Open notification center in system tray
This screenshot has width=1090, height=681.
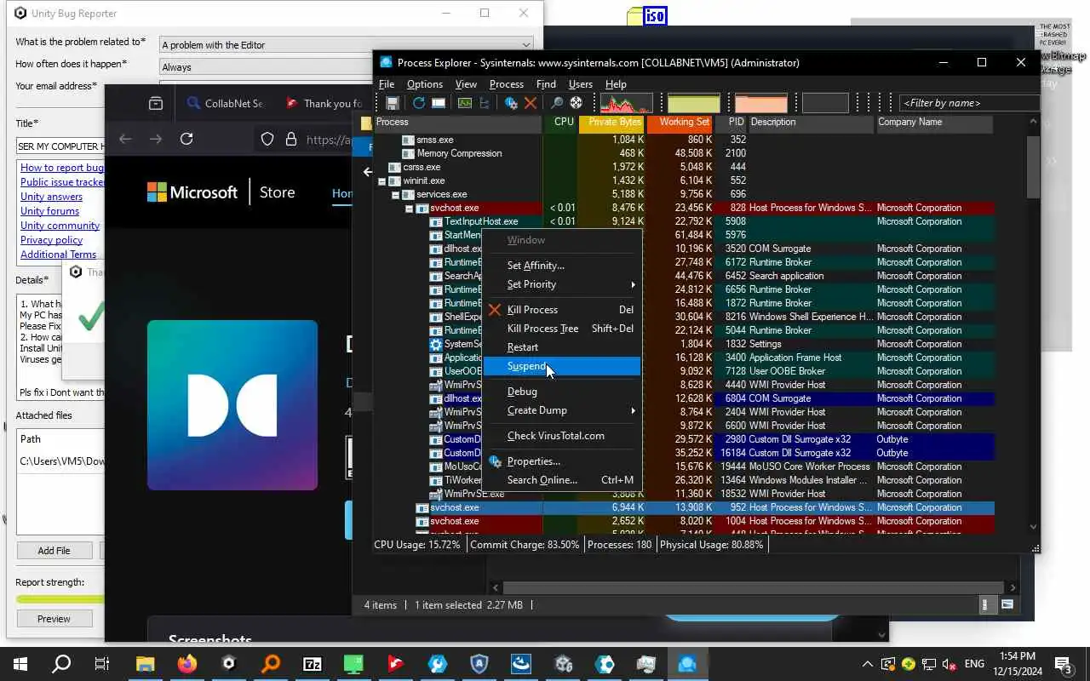click(1063, 664)
